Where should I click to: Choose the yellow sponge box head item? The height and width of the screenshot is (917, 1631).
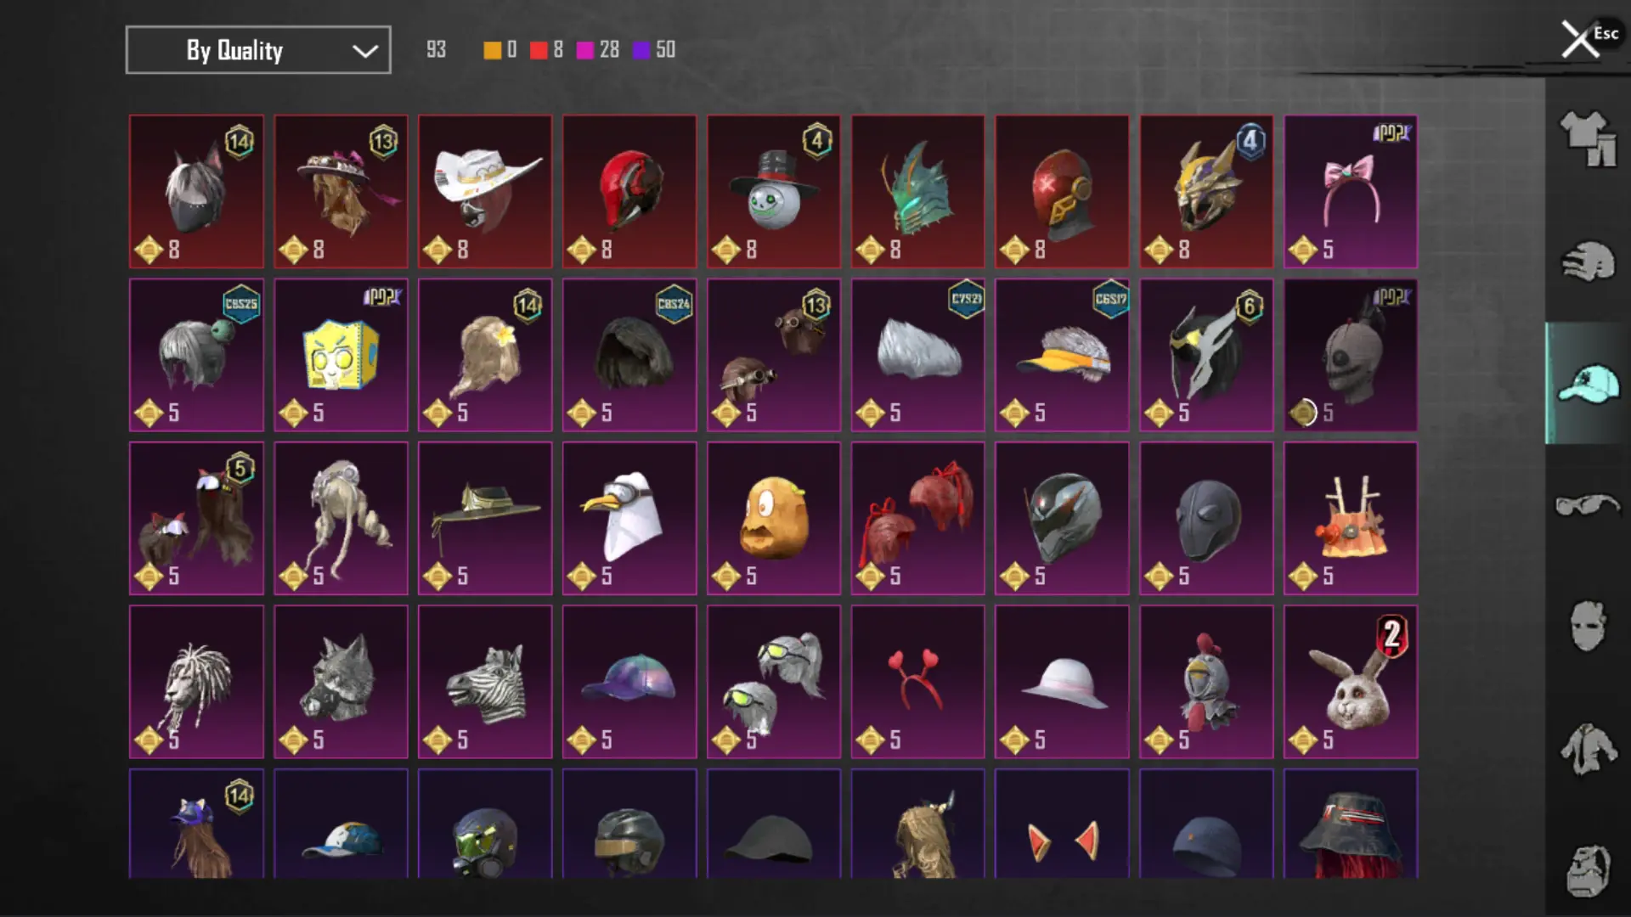click(x=341, y=355)
